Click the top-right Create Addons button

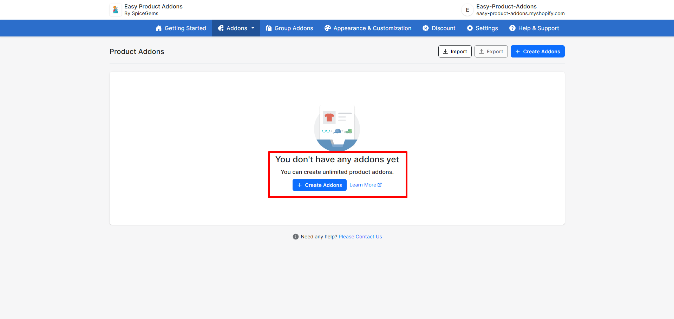click(x=537, y=52)
